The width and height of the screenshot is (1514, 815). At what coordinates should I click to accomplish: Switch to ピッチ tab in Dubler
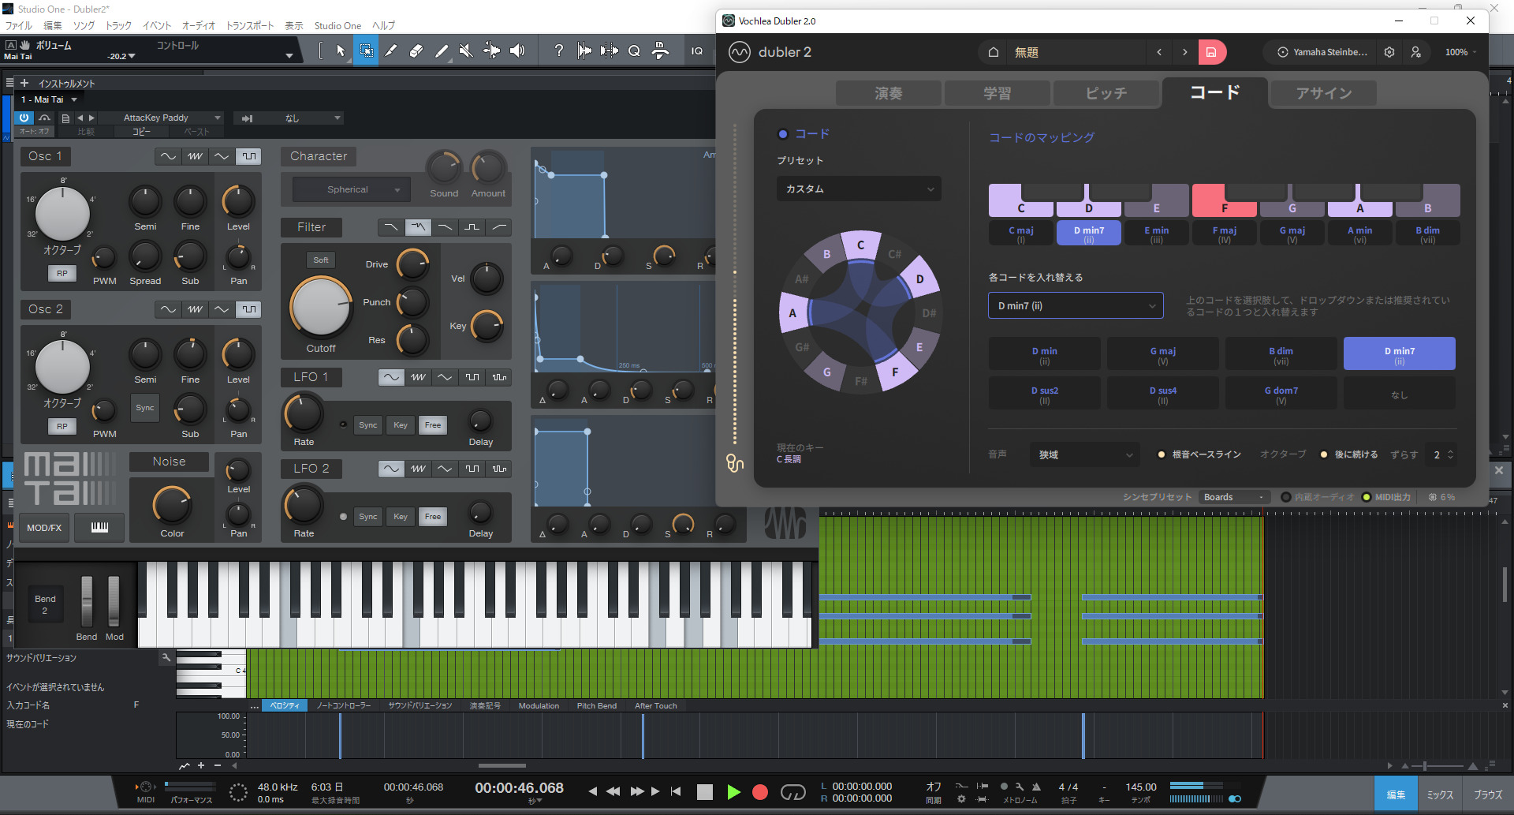click(1106, 93)
